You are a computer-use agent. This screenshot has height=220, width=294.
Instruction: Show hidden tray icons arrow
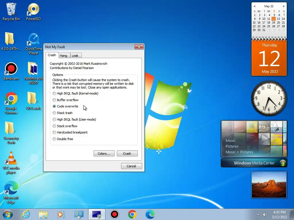pos(258,215)
